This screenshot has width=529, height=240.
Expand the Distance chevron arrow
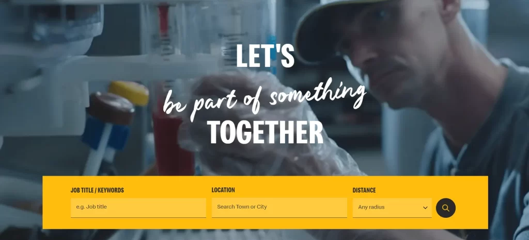[426, 208]
